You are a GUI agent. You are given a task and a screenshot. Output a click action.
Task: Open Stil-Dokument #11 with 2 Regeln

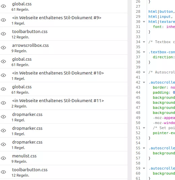click(x=64, y=103)
